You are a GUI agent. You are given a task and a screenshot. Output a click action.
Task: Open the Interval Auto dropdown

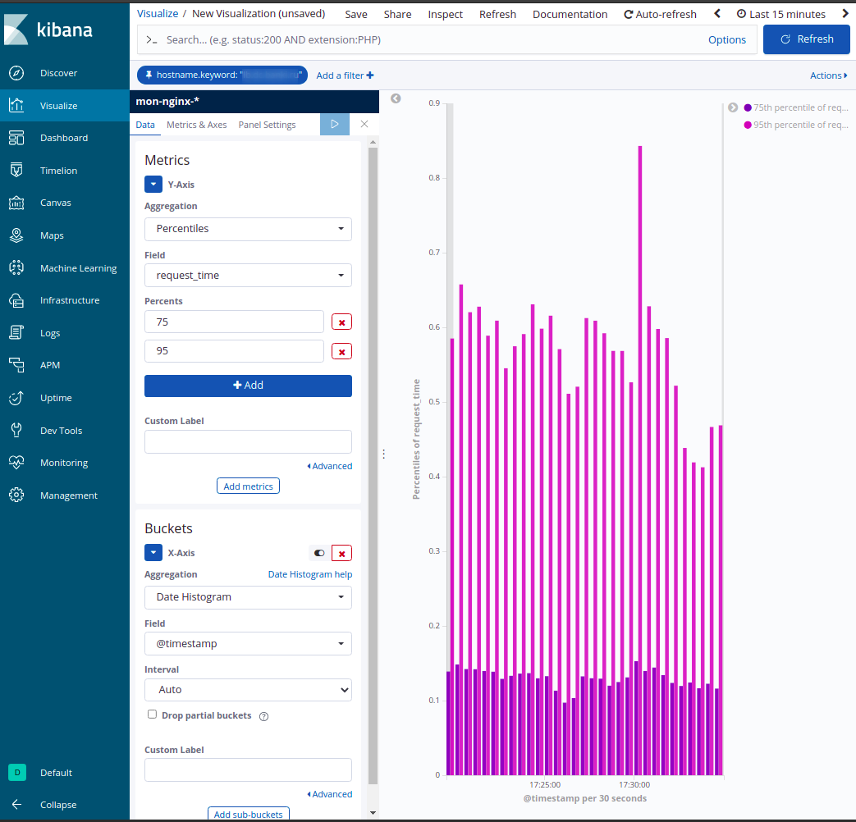coord(248,690)
